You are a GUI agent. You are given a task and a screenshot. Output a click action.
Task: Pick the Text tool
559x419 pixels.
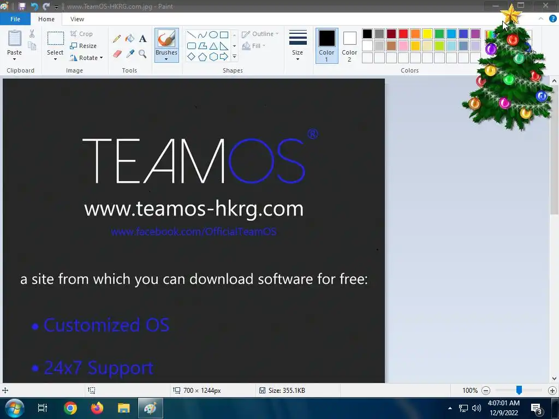click(x=142, y=39)
